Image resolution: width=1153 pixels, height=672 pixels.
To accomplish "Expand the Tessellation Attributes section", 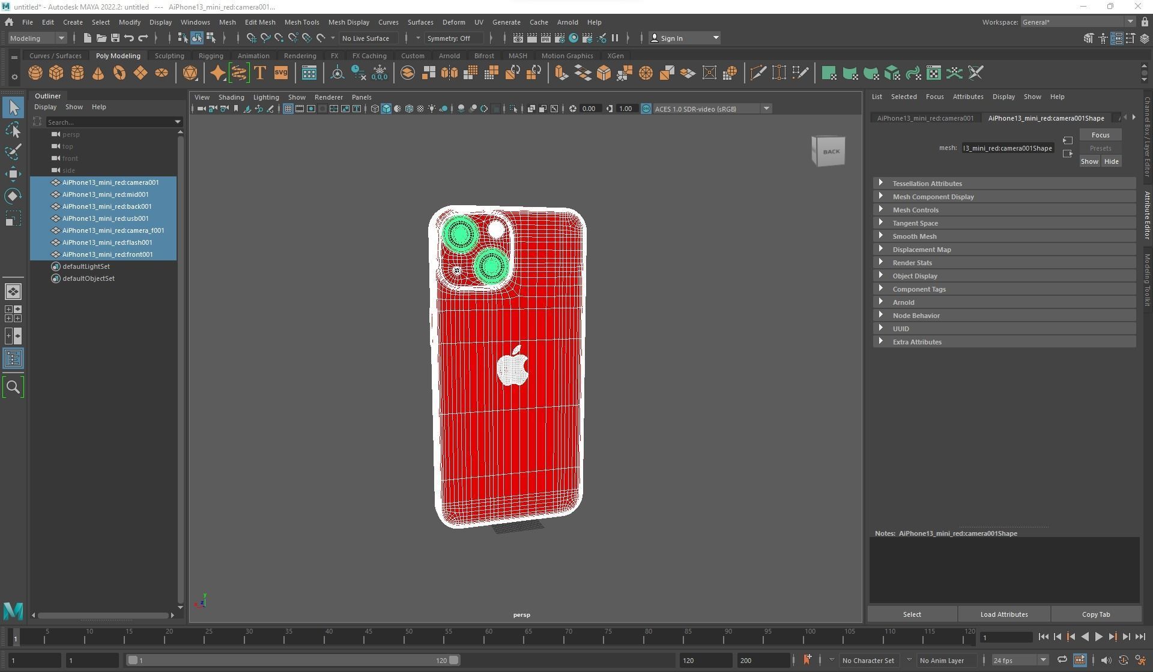I will click(1004, 184).
